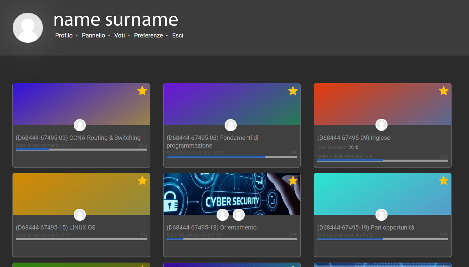Open the Pannello menu item
The width and height of the screenshot is (469, 267).
click(x=94, y=35)
